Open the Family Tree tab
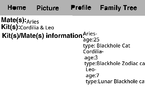The image size is (145, 109). pyautogui.click(x=119, y=8)
